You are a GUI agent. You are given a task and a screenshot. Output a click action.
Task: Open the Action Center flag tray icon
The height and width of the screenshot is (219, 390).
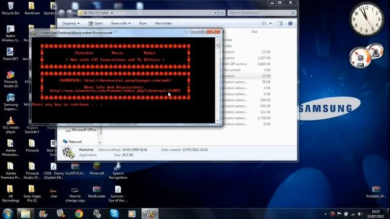pos(339,214)
